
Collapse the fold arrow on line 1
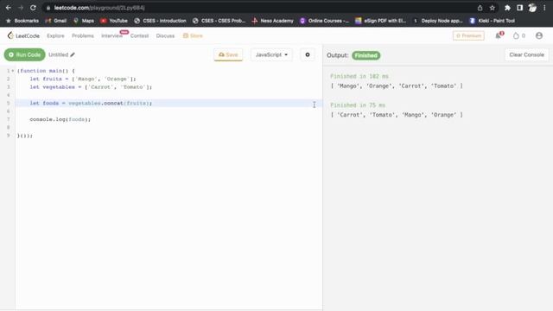point(13,71)
